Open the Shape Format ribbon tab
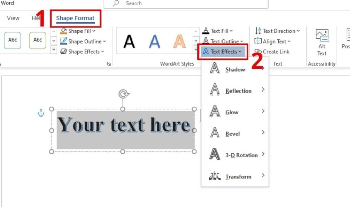350x207 pixels. pos(75,18)
